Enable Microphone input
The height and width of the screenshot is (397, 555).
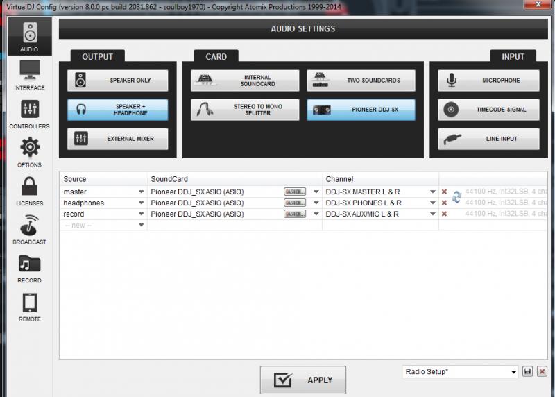(x=488, y=81)
